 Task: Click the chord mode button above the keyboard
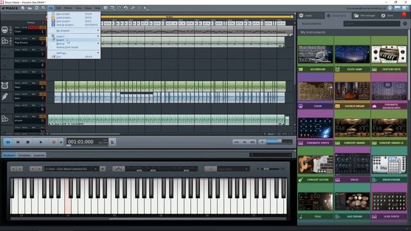click(211, 169)
